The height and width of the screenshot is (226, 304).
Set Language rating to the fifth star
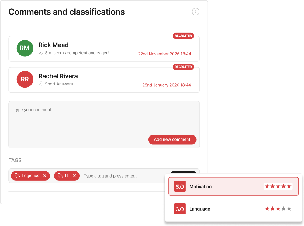(289, 209)
